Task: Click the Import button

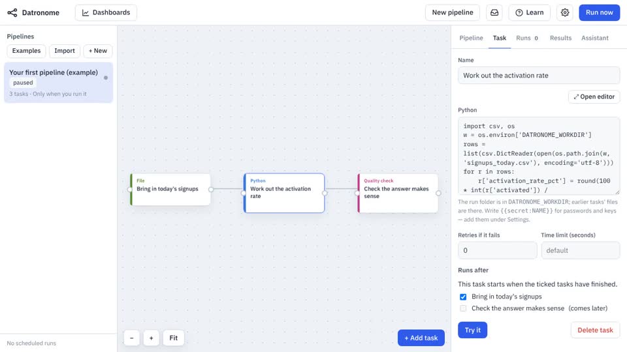Action: [65, 51]
